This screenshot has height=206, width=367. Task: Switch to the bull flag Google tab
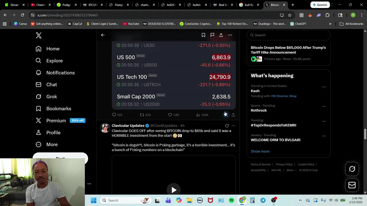click(249, 5)
